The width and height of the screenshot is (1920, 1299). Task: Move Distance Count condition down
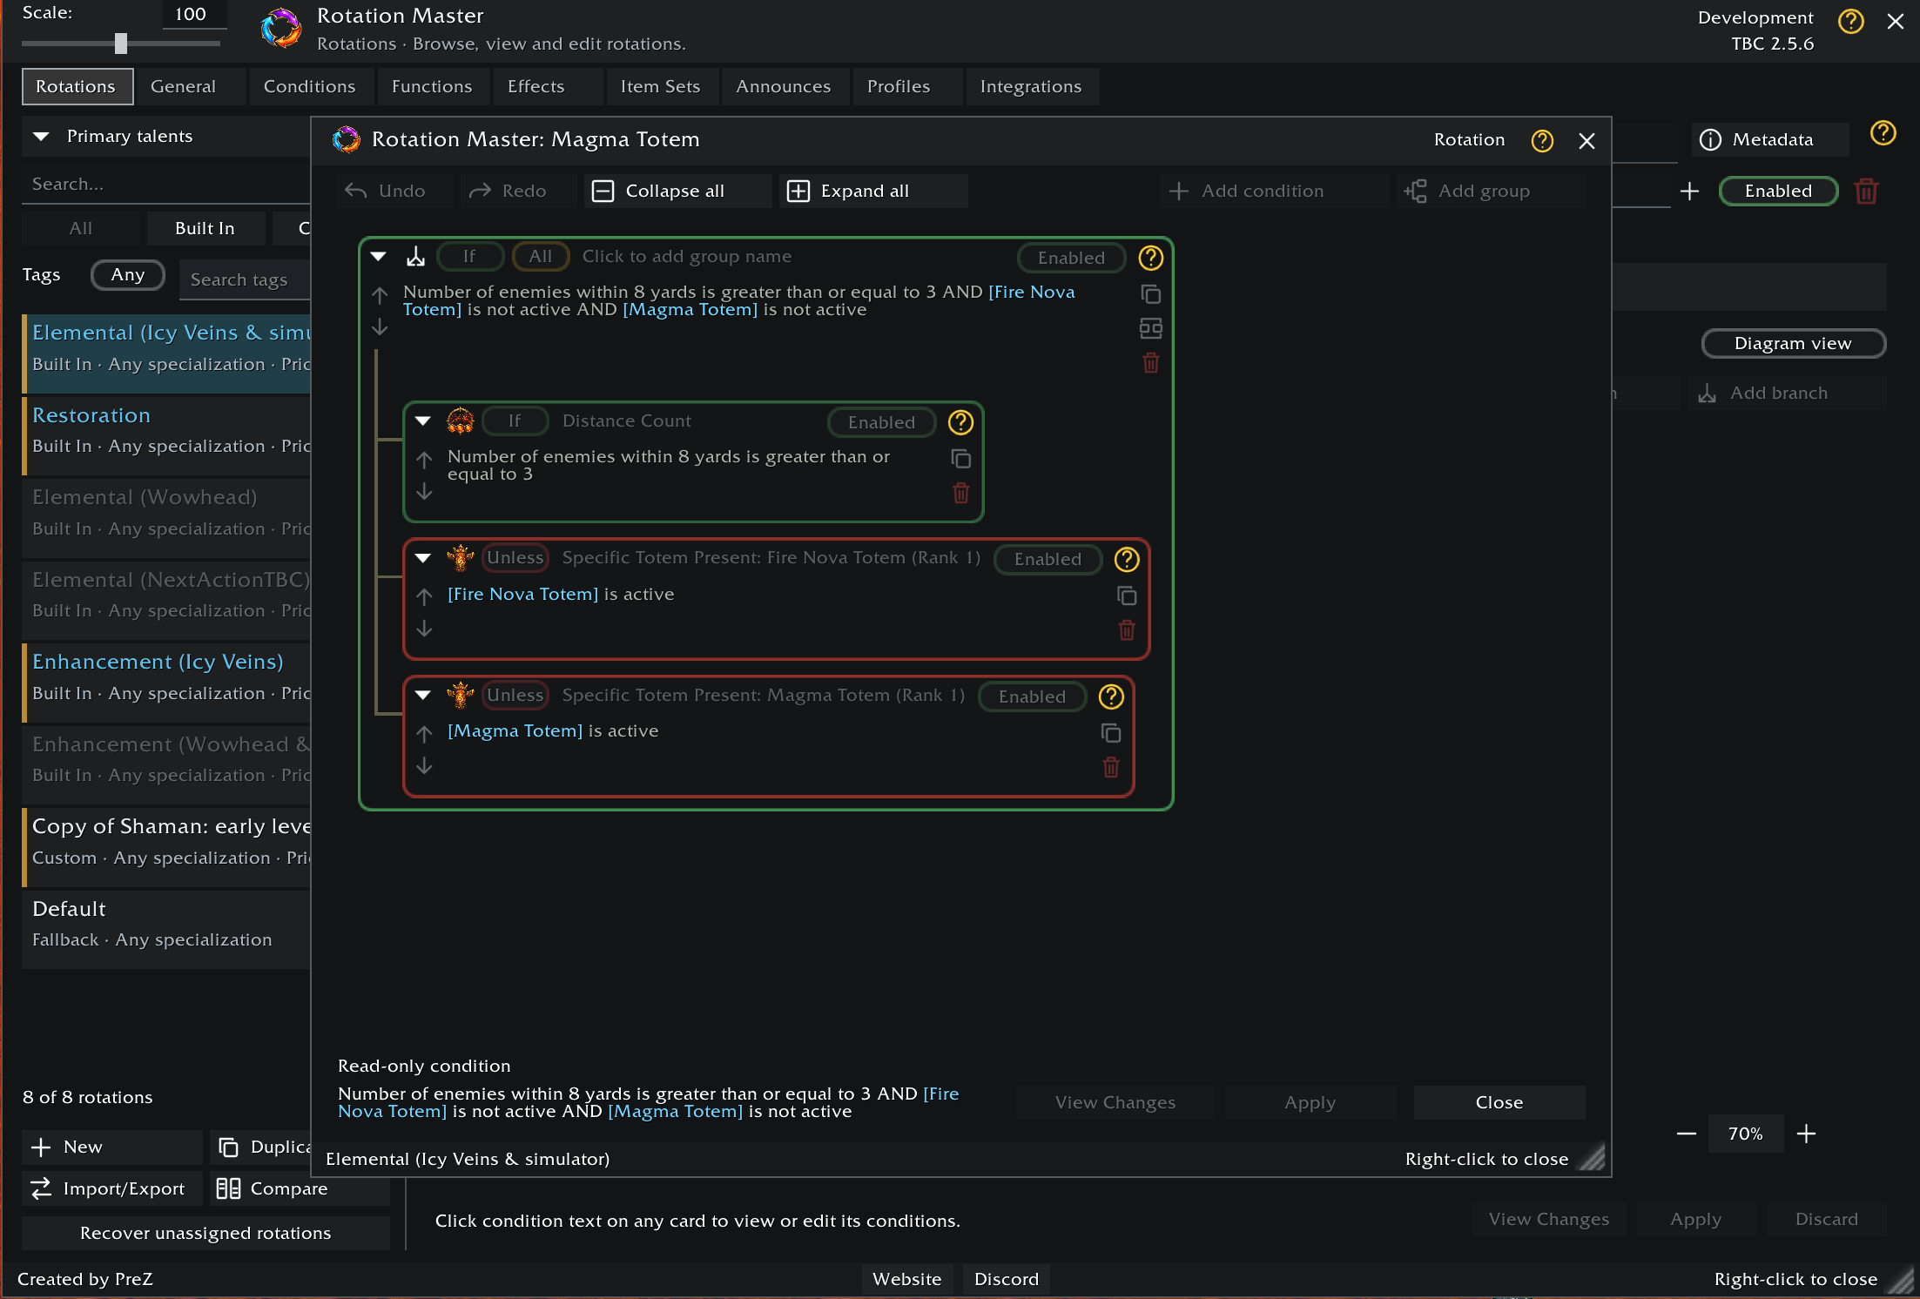click(424, 492)
